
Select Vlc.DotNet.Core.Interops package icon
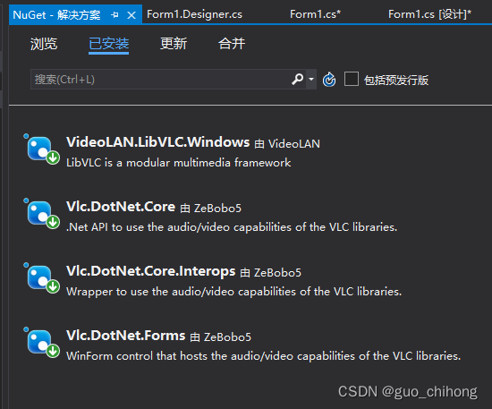[x=42, y=278]
